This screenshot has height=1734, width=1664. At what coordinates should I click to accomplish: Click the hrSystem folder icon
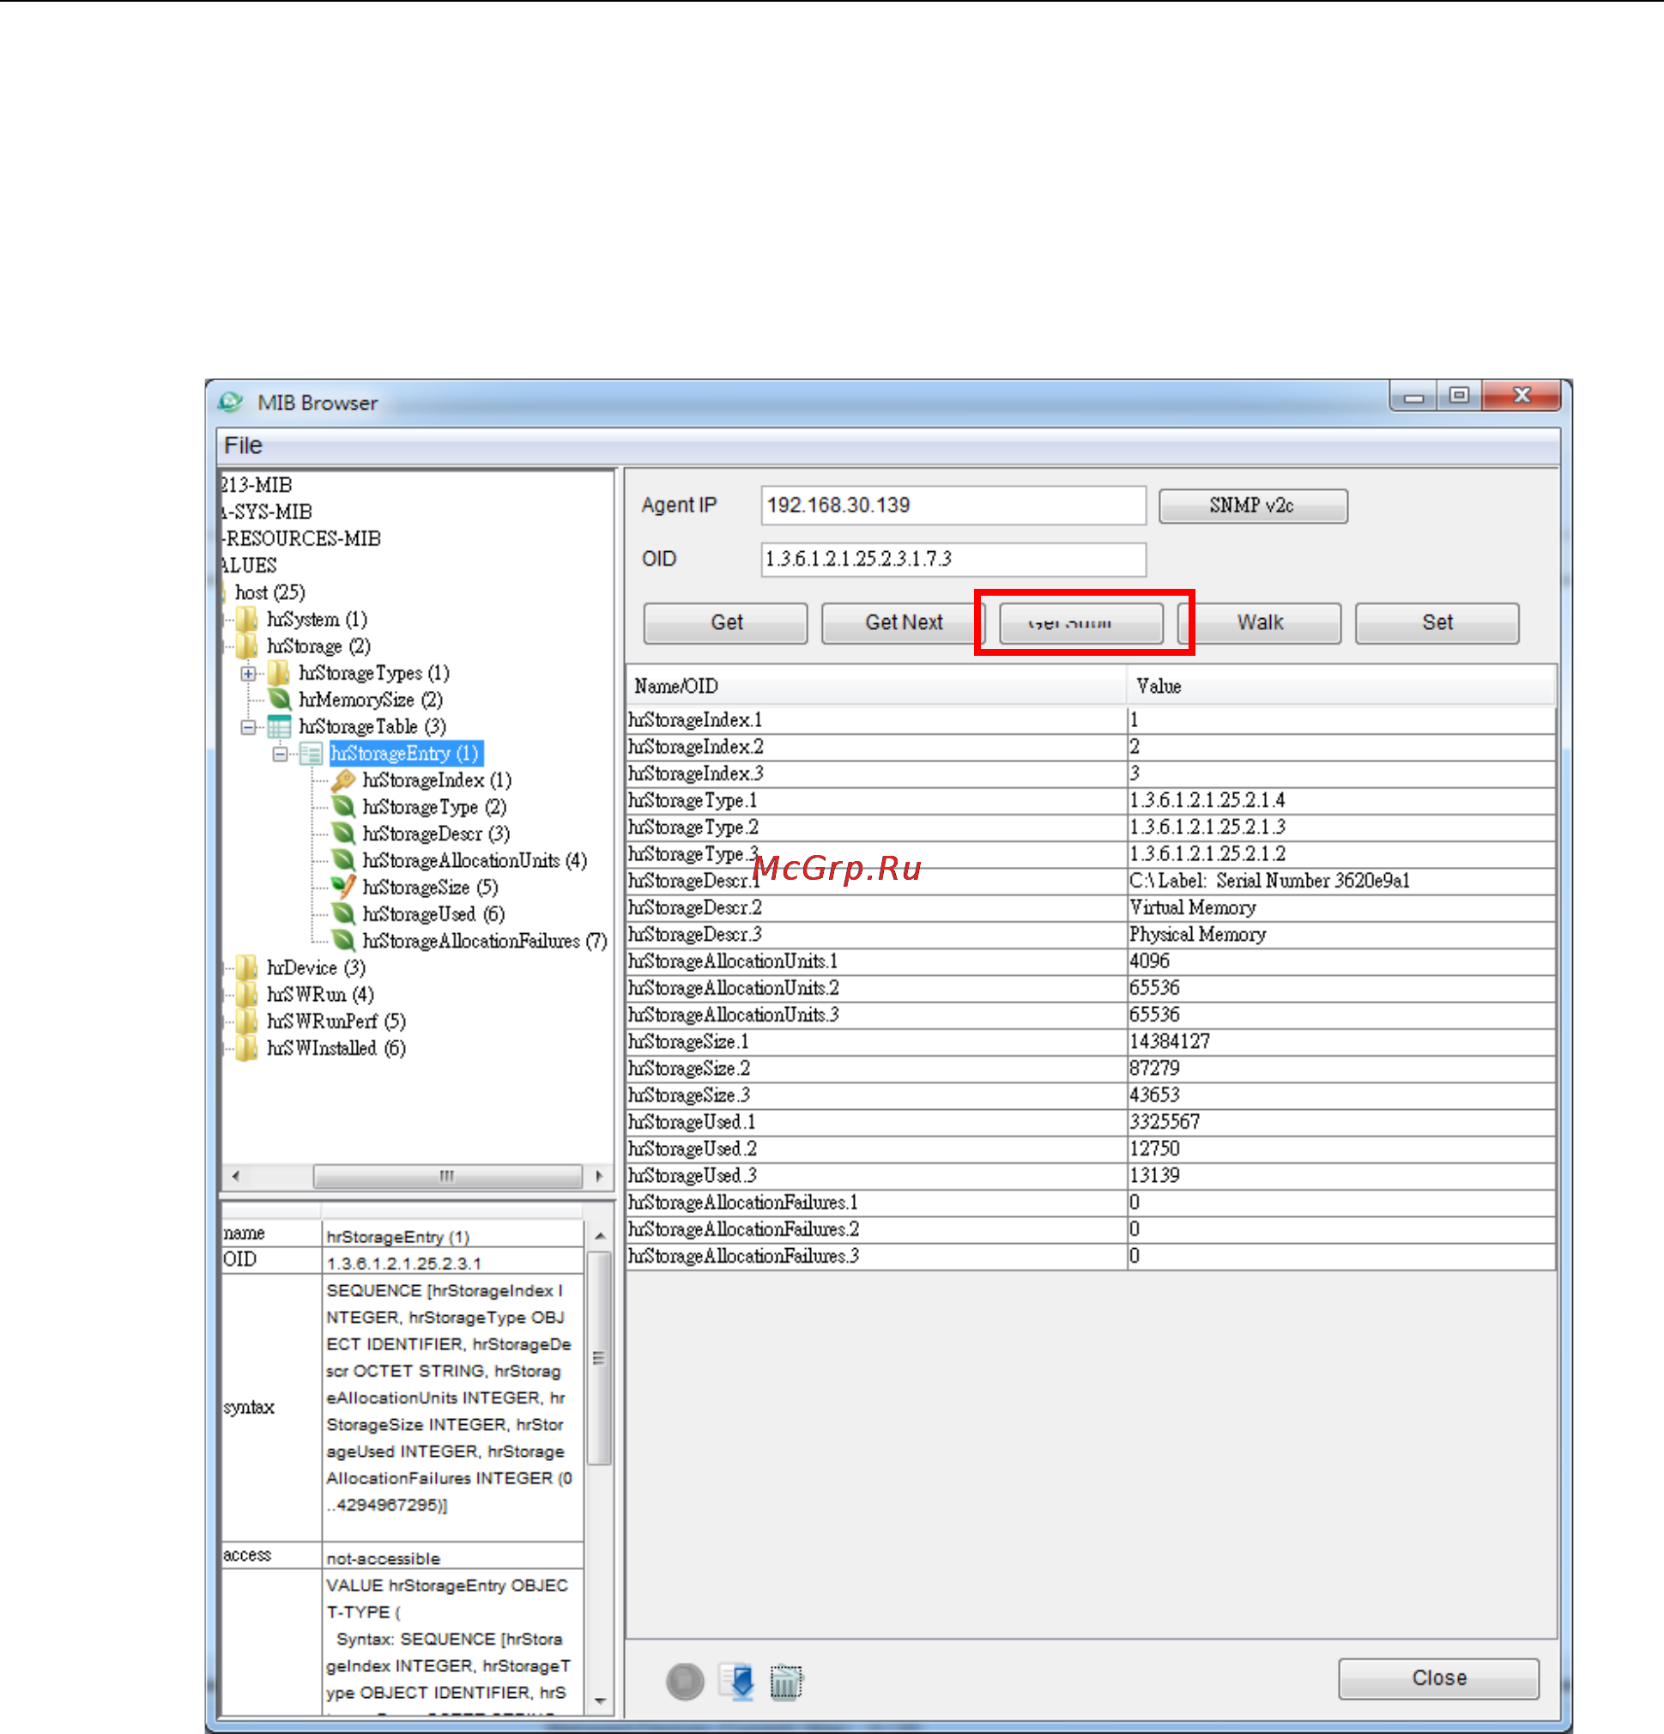[x=247, y=619]
